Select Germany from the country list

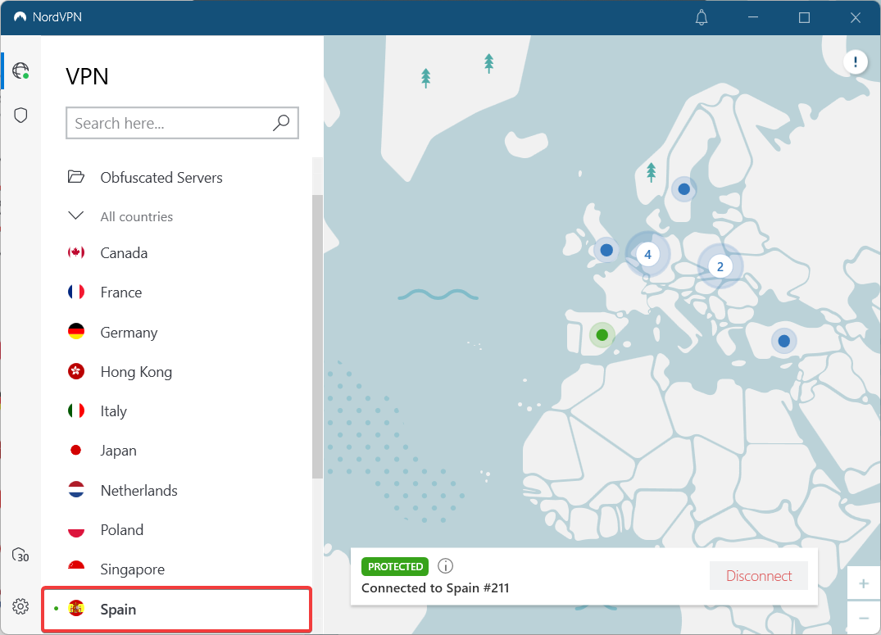coord(129,333)
